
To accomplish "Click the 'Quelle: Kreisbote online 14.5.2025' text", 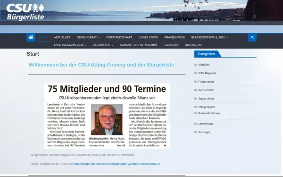I will pos(51,164).
